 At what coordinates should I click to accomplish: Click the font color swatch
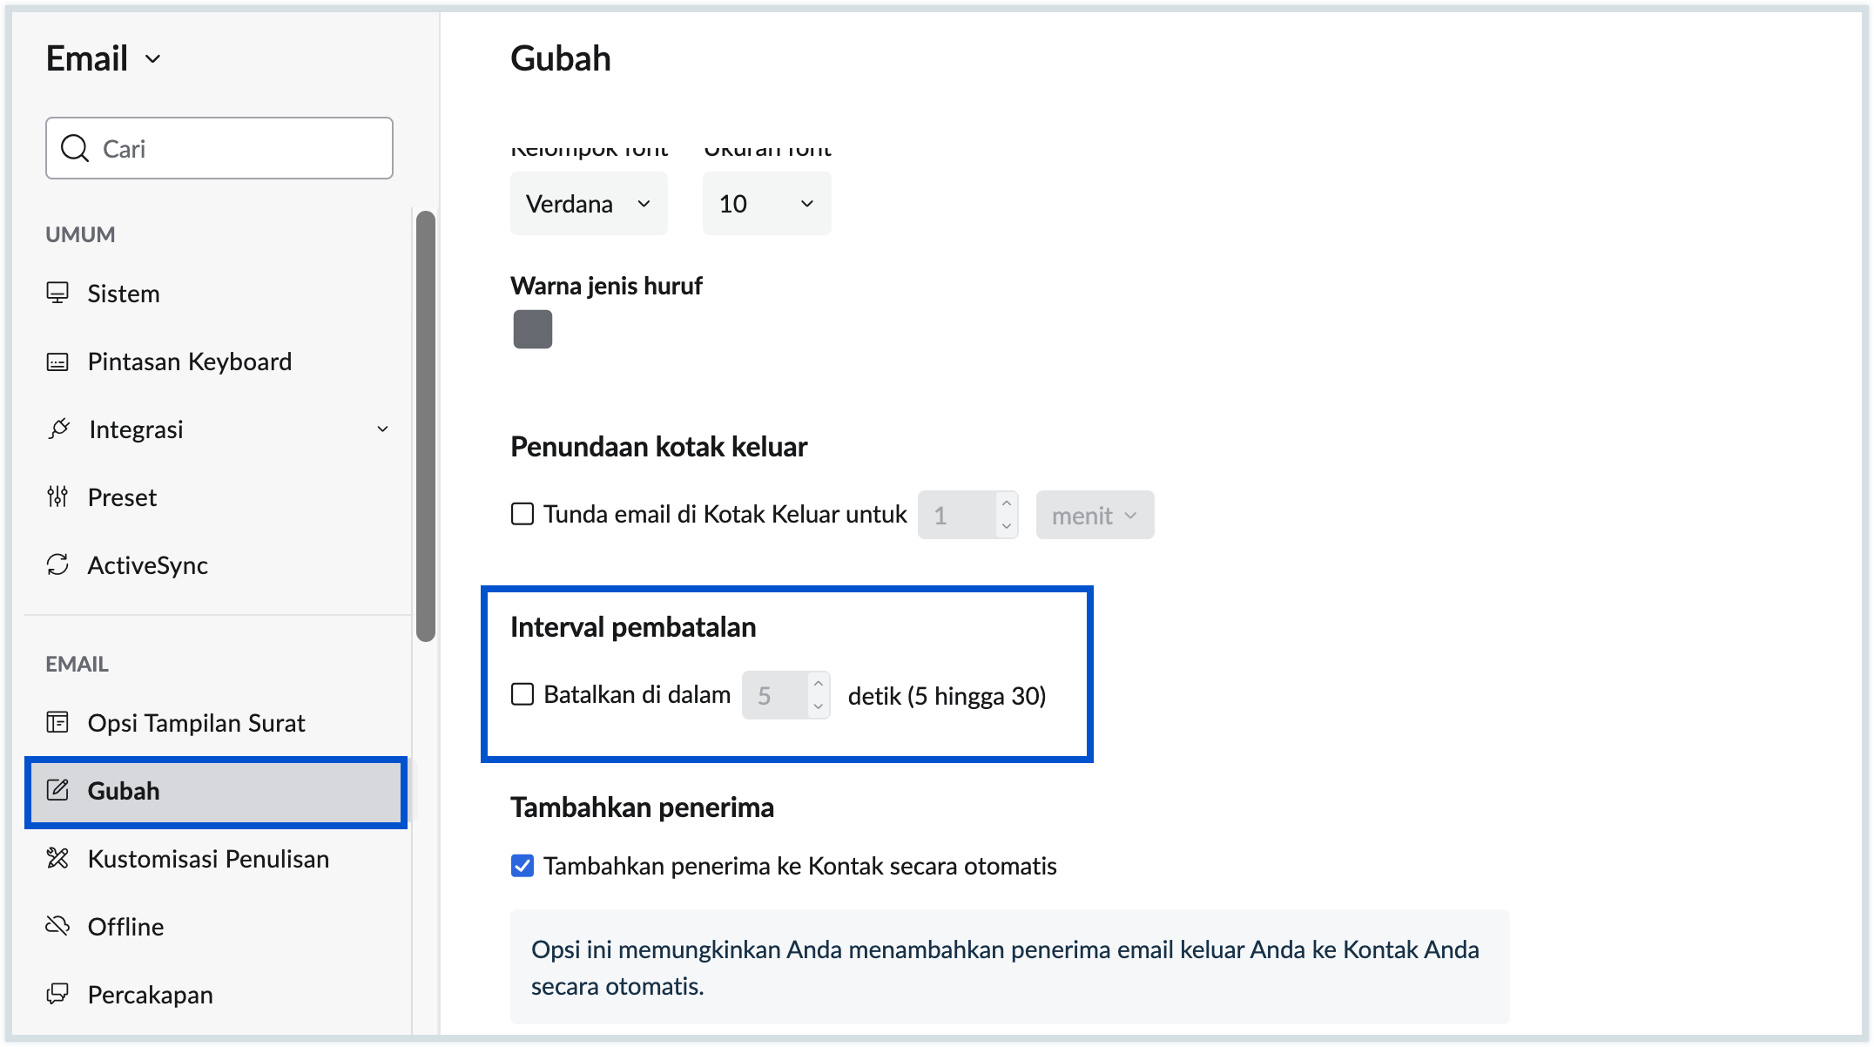pos(533,329)
